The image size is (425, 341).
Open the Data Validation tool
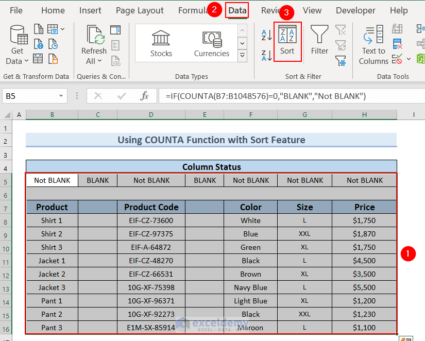coord(397,59)
